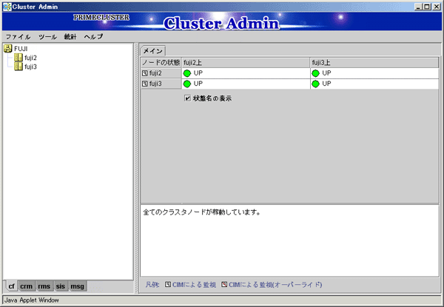Click the CIM monitor icon beside fuji3 row
Screen dimensions: 444x307
[x=145, y=84]
